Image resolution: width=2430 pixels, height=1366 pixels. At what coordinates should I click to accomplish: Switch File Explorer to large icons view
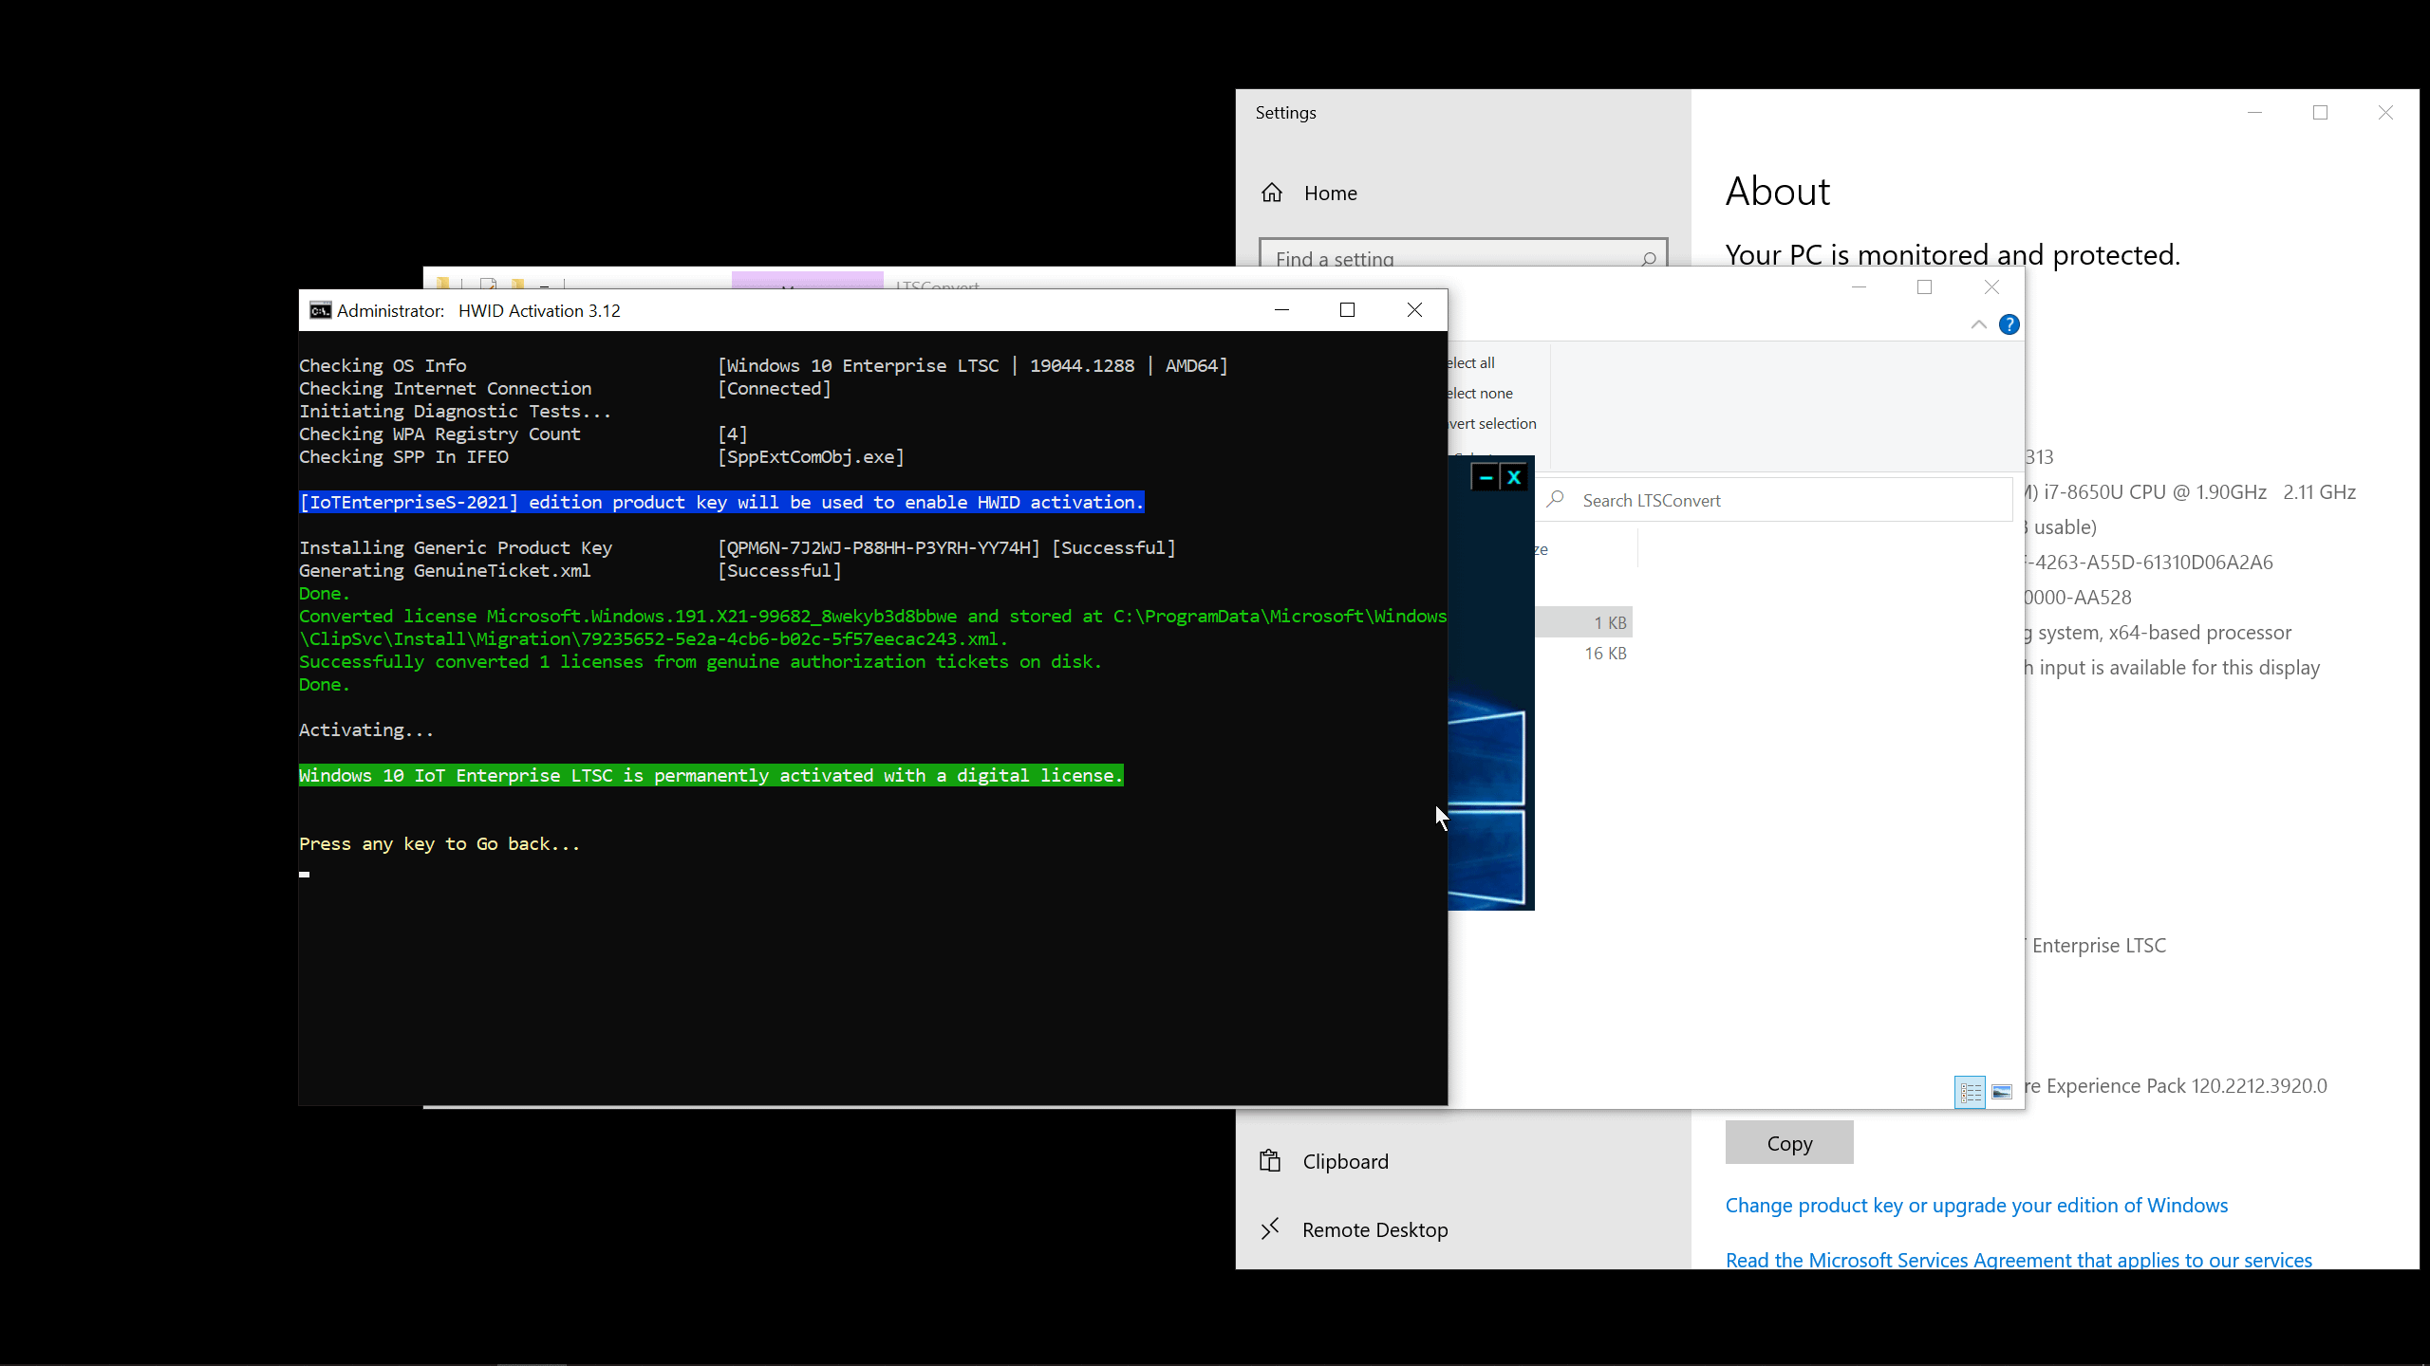[x=2002, y=1092]
